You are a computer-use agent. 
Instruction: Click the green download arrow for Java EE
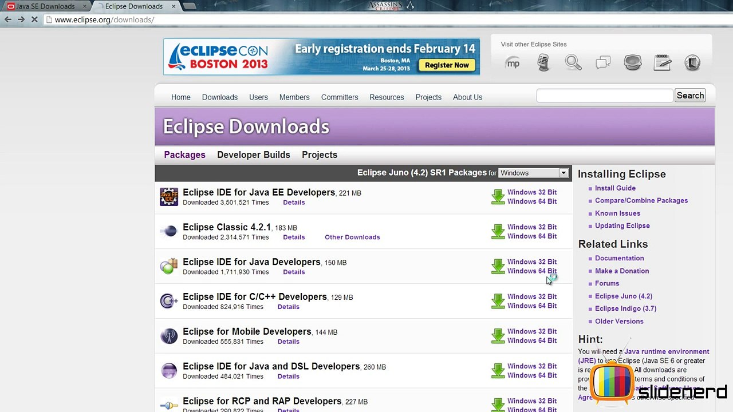coord(498,197)
